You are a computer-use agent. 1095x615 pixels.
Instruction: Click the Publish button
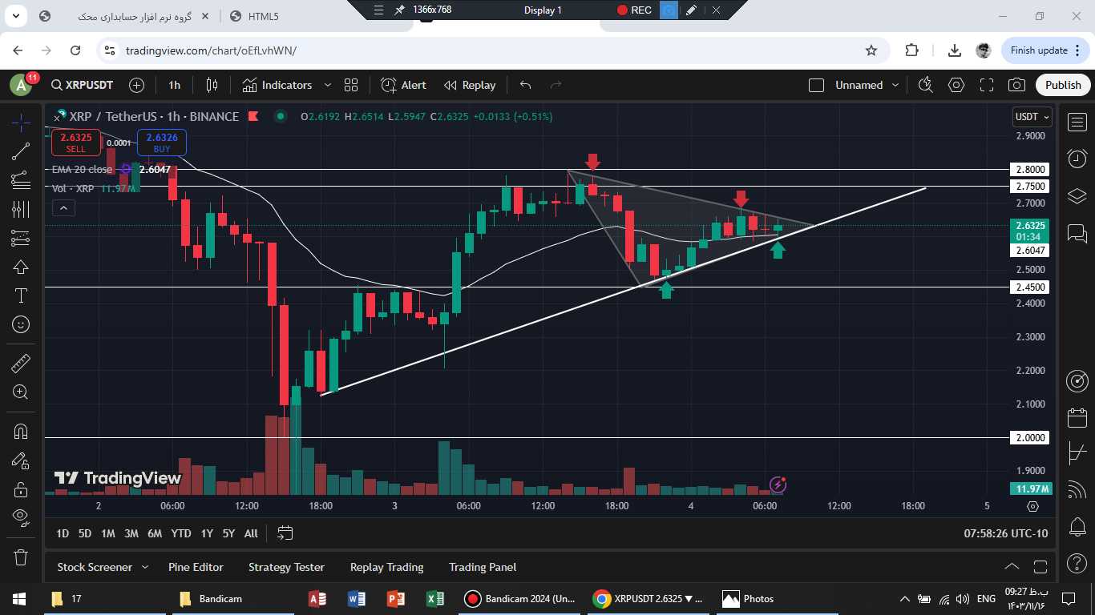pos(1063,85)
